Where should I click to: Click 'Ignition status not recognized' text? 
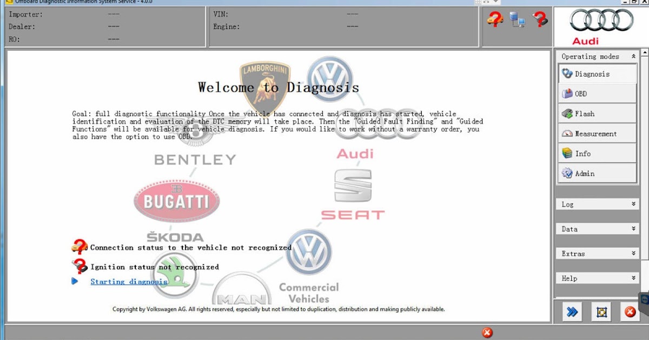pyautogui.click(x=155, y=267)
